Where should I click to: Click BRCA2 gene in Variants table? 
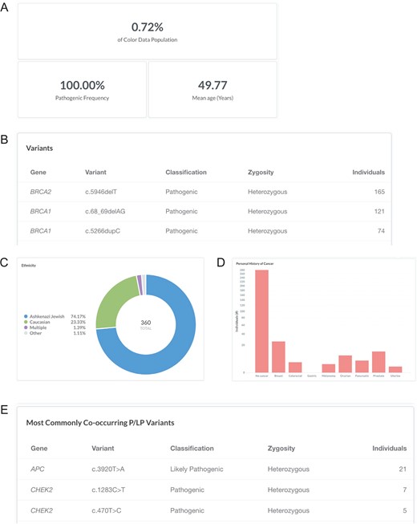tap(41, 192)
